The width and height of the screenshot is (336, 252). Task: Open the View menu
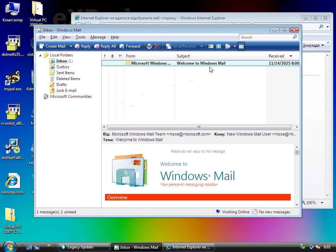pyautogui.click(x=66, y=37)
